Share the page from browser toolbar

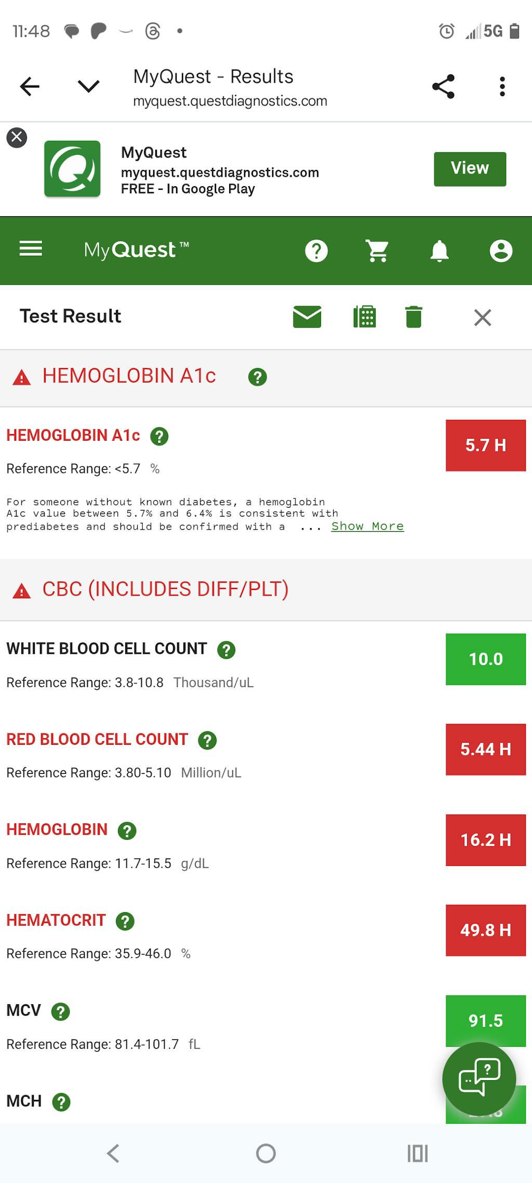443,87
